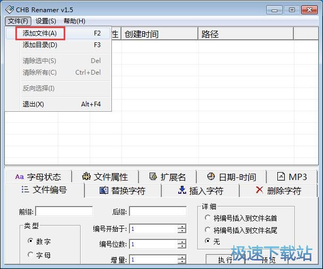Switch to the 扩展名 tab
The width and height of the screenshot is (323, 269).
(x=168, y=177)
